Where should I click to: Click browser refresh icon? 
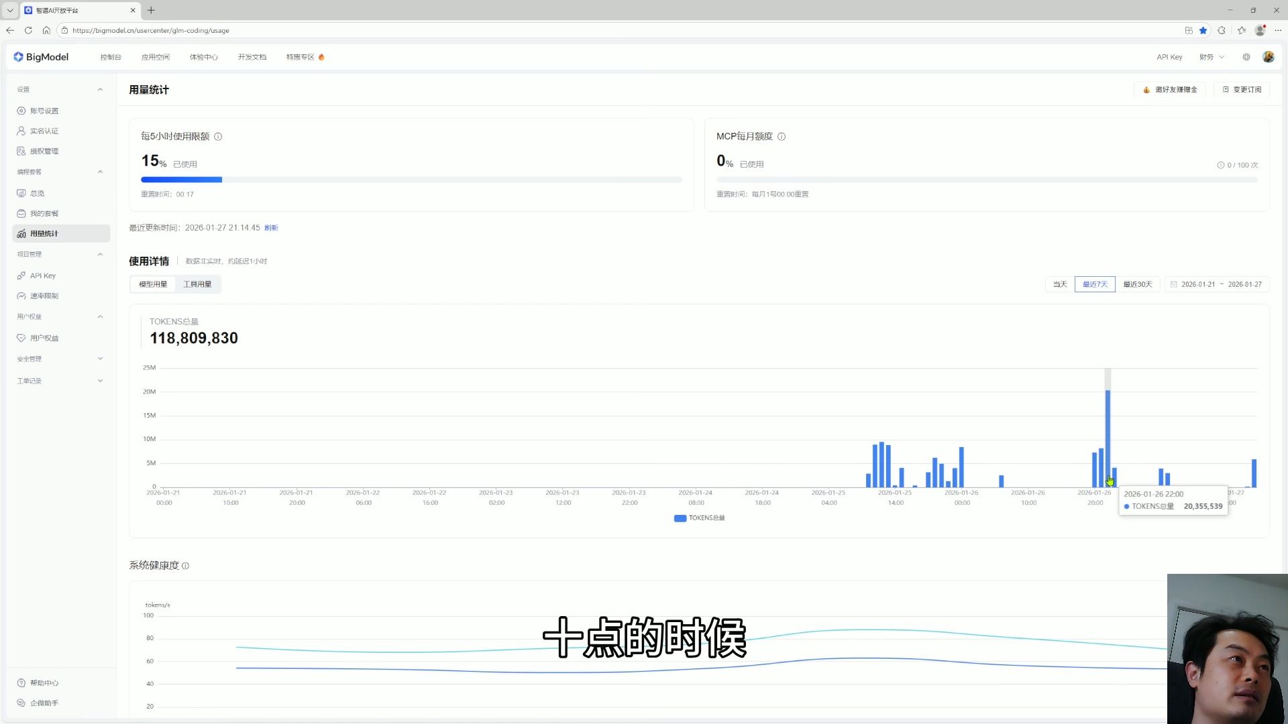coord(28,30)
